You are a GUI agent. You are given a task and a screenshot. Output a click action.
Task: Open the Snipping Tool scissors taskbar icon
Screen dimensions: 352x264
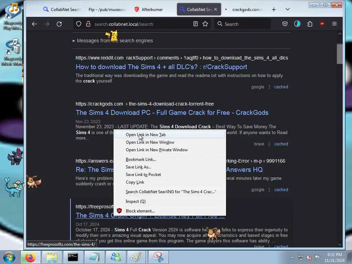pyautogui.click(x=158, y=257)
